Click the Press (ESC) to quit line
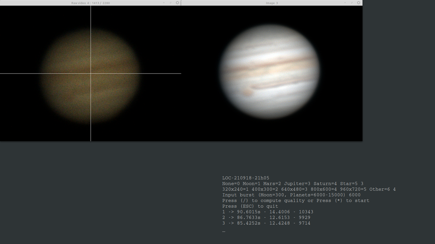 click(x=250, y=206)
